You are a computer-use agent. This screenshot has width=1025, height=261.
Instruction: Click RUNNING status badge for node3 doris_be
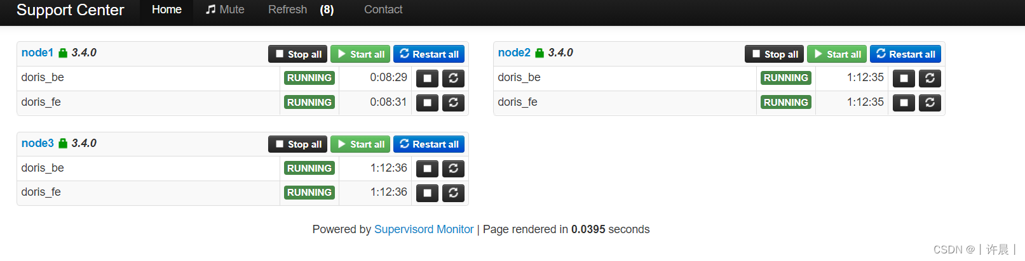pos(309,169)
